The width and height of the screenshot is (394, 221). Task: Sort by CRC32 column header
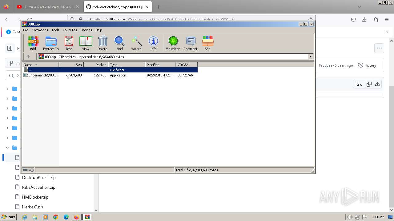coord(187,64)
